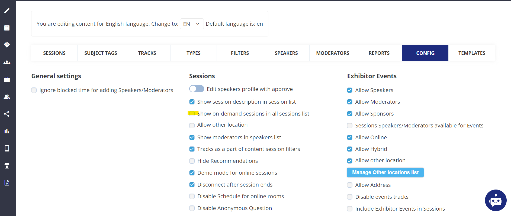Click Manage Other locations list button
This screenshot has width=511, height=216.
385,172
